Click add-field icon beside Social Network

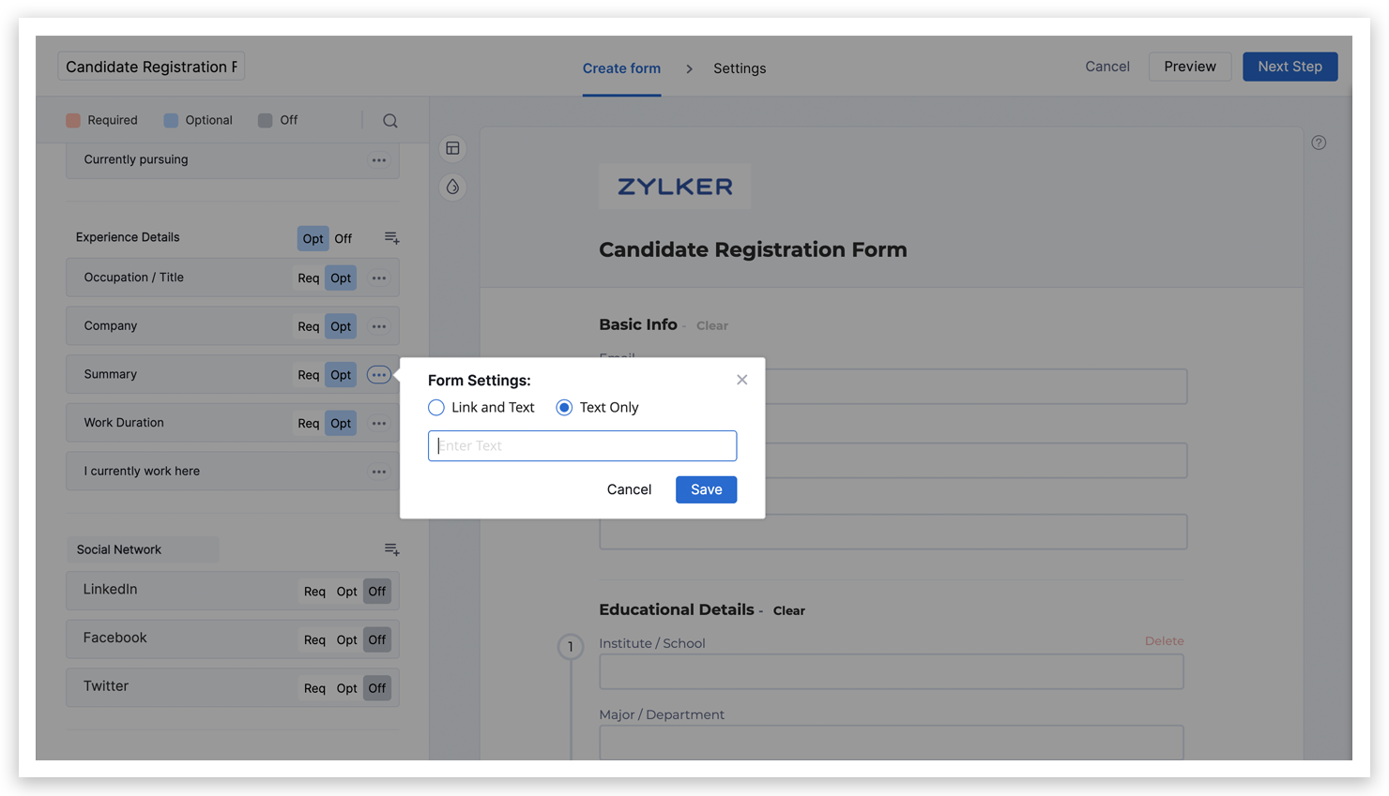tap(391, 549)
